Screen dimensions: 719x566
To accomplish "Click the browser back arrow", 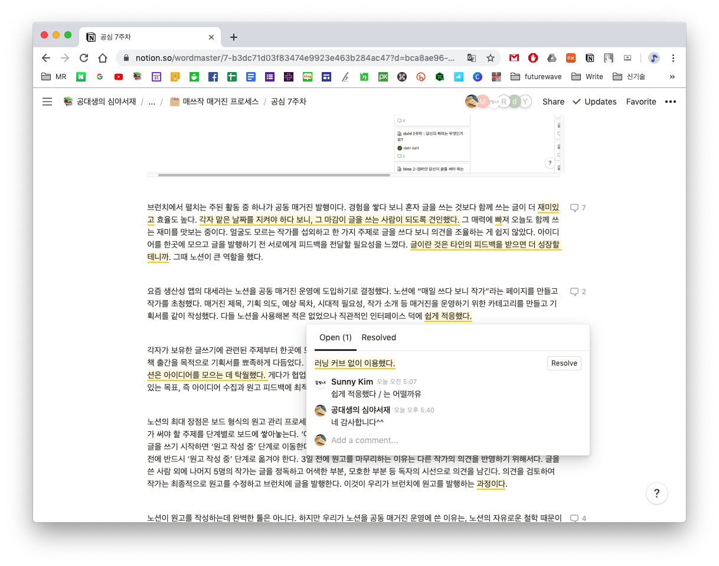I will tap(46, 58).
